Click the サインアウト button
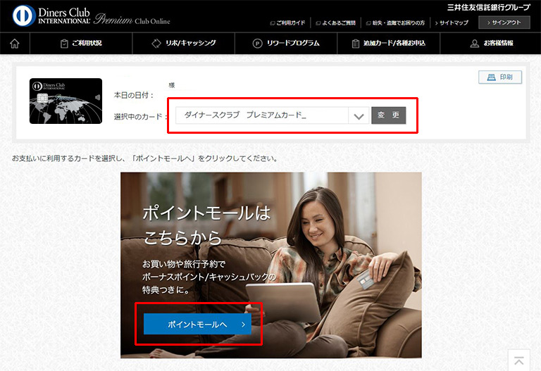 [504, 23]
